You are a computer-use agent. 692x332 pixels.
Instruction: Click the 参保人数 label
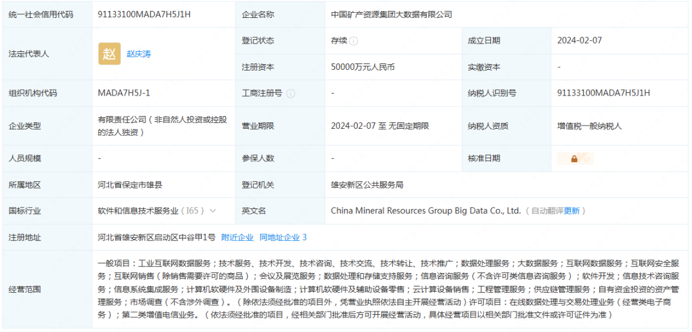258,158
